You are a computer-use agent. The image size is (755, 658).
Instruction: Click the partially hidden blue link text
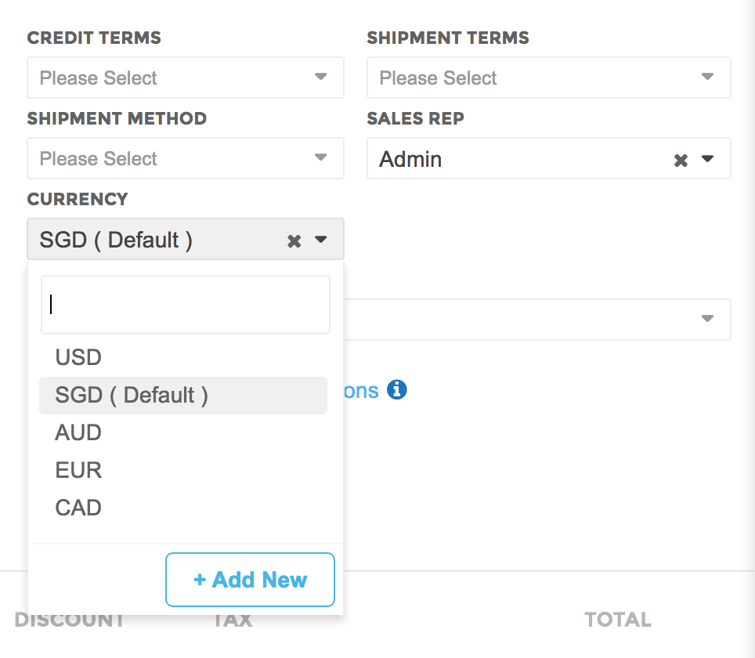(x=362, y=391)
